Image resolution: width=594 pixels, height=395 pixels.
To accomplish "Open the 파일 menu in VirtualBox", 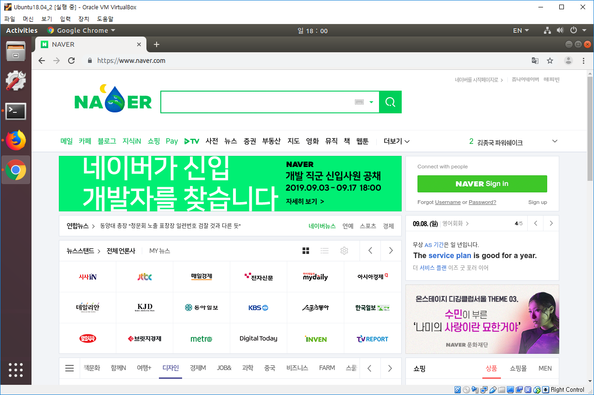I will pyautogui.click(x=10, y=19).
